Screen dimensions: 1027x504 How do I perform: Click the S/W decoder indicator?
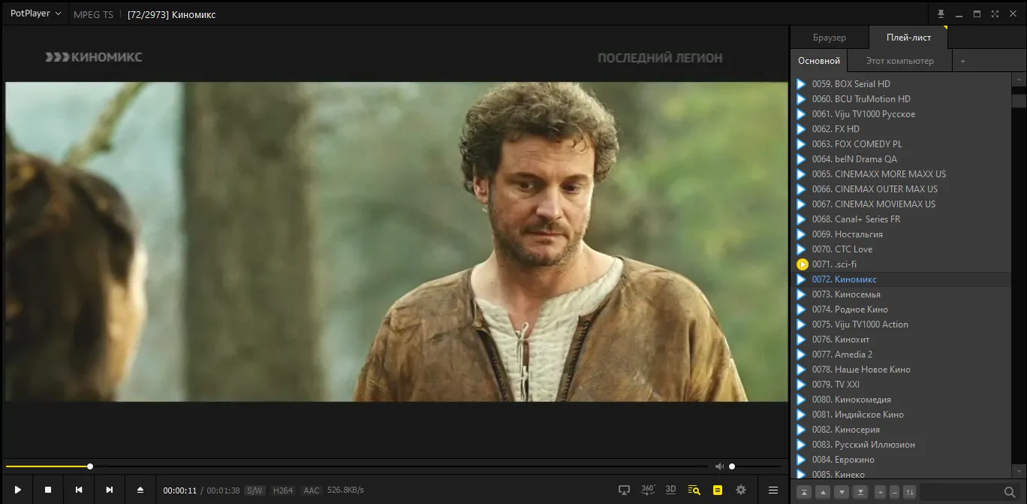point(255,490)
